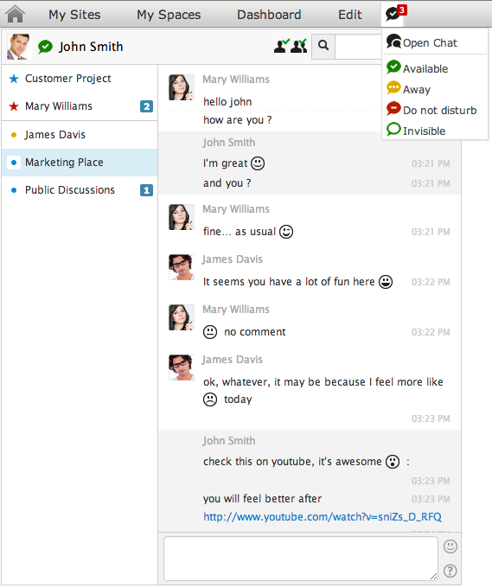Click the two-users group filter icon
Image resolution: width=492 pixels, height=588 pixels.
[x=299, y=46]
